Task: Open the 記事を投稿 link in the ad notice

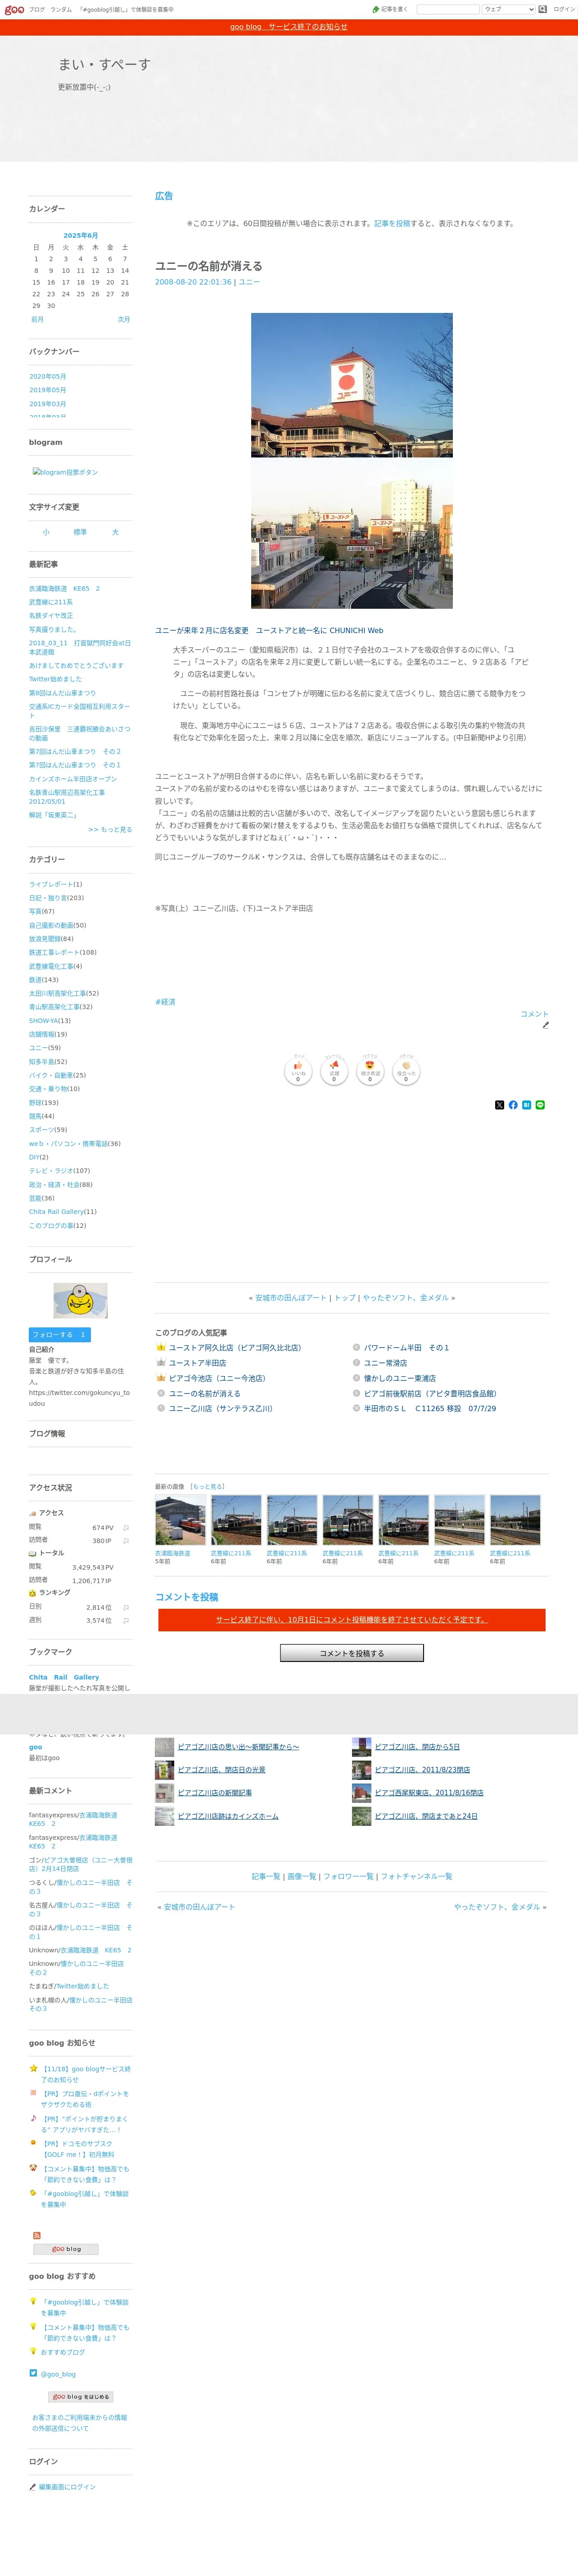Action: (392, 224)
